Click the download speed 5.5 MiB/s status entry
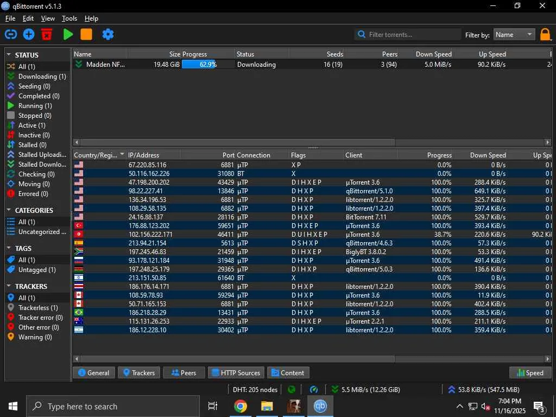 [366, 390]
